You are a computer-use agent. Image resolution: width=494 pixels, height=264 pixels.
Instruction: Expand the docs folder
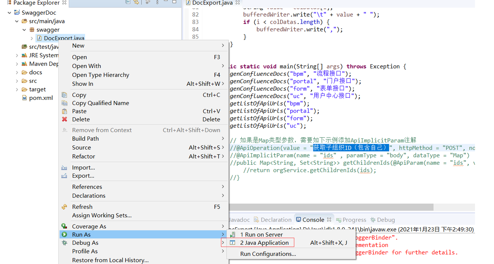pos(17,73)
